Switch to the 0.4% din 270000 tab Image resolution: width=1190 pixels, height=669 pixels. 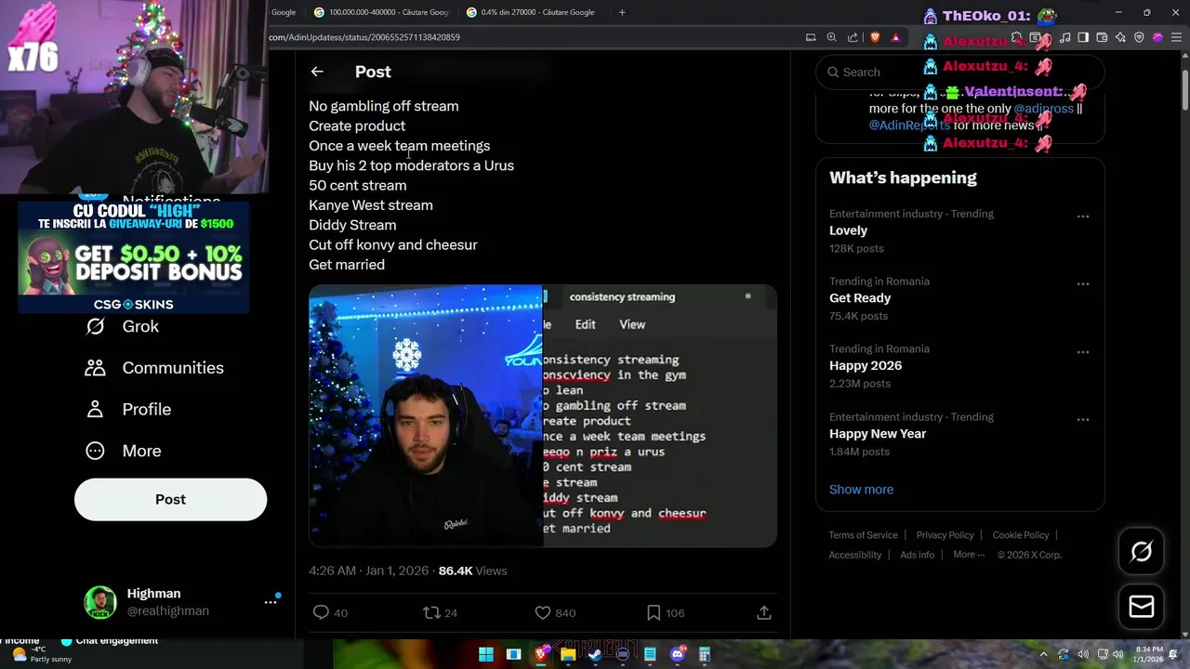coord(532,12)
